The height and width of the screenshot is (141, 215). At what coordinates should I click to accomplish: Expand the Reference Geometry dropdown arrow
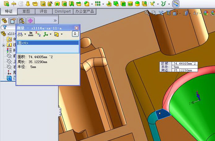[x=158, y=4]
